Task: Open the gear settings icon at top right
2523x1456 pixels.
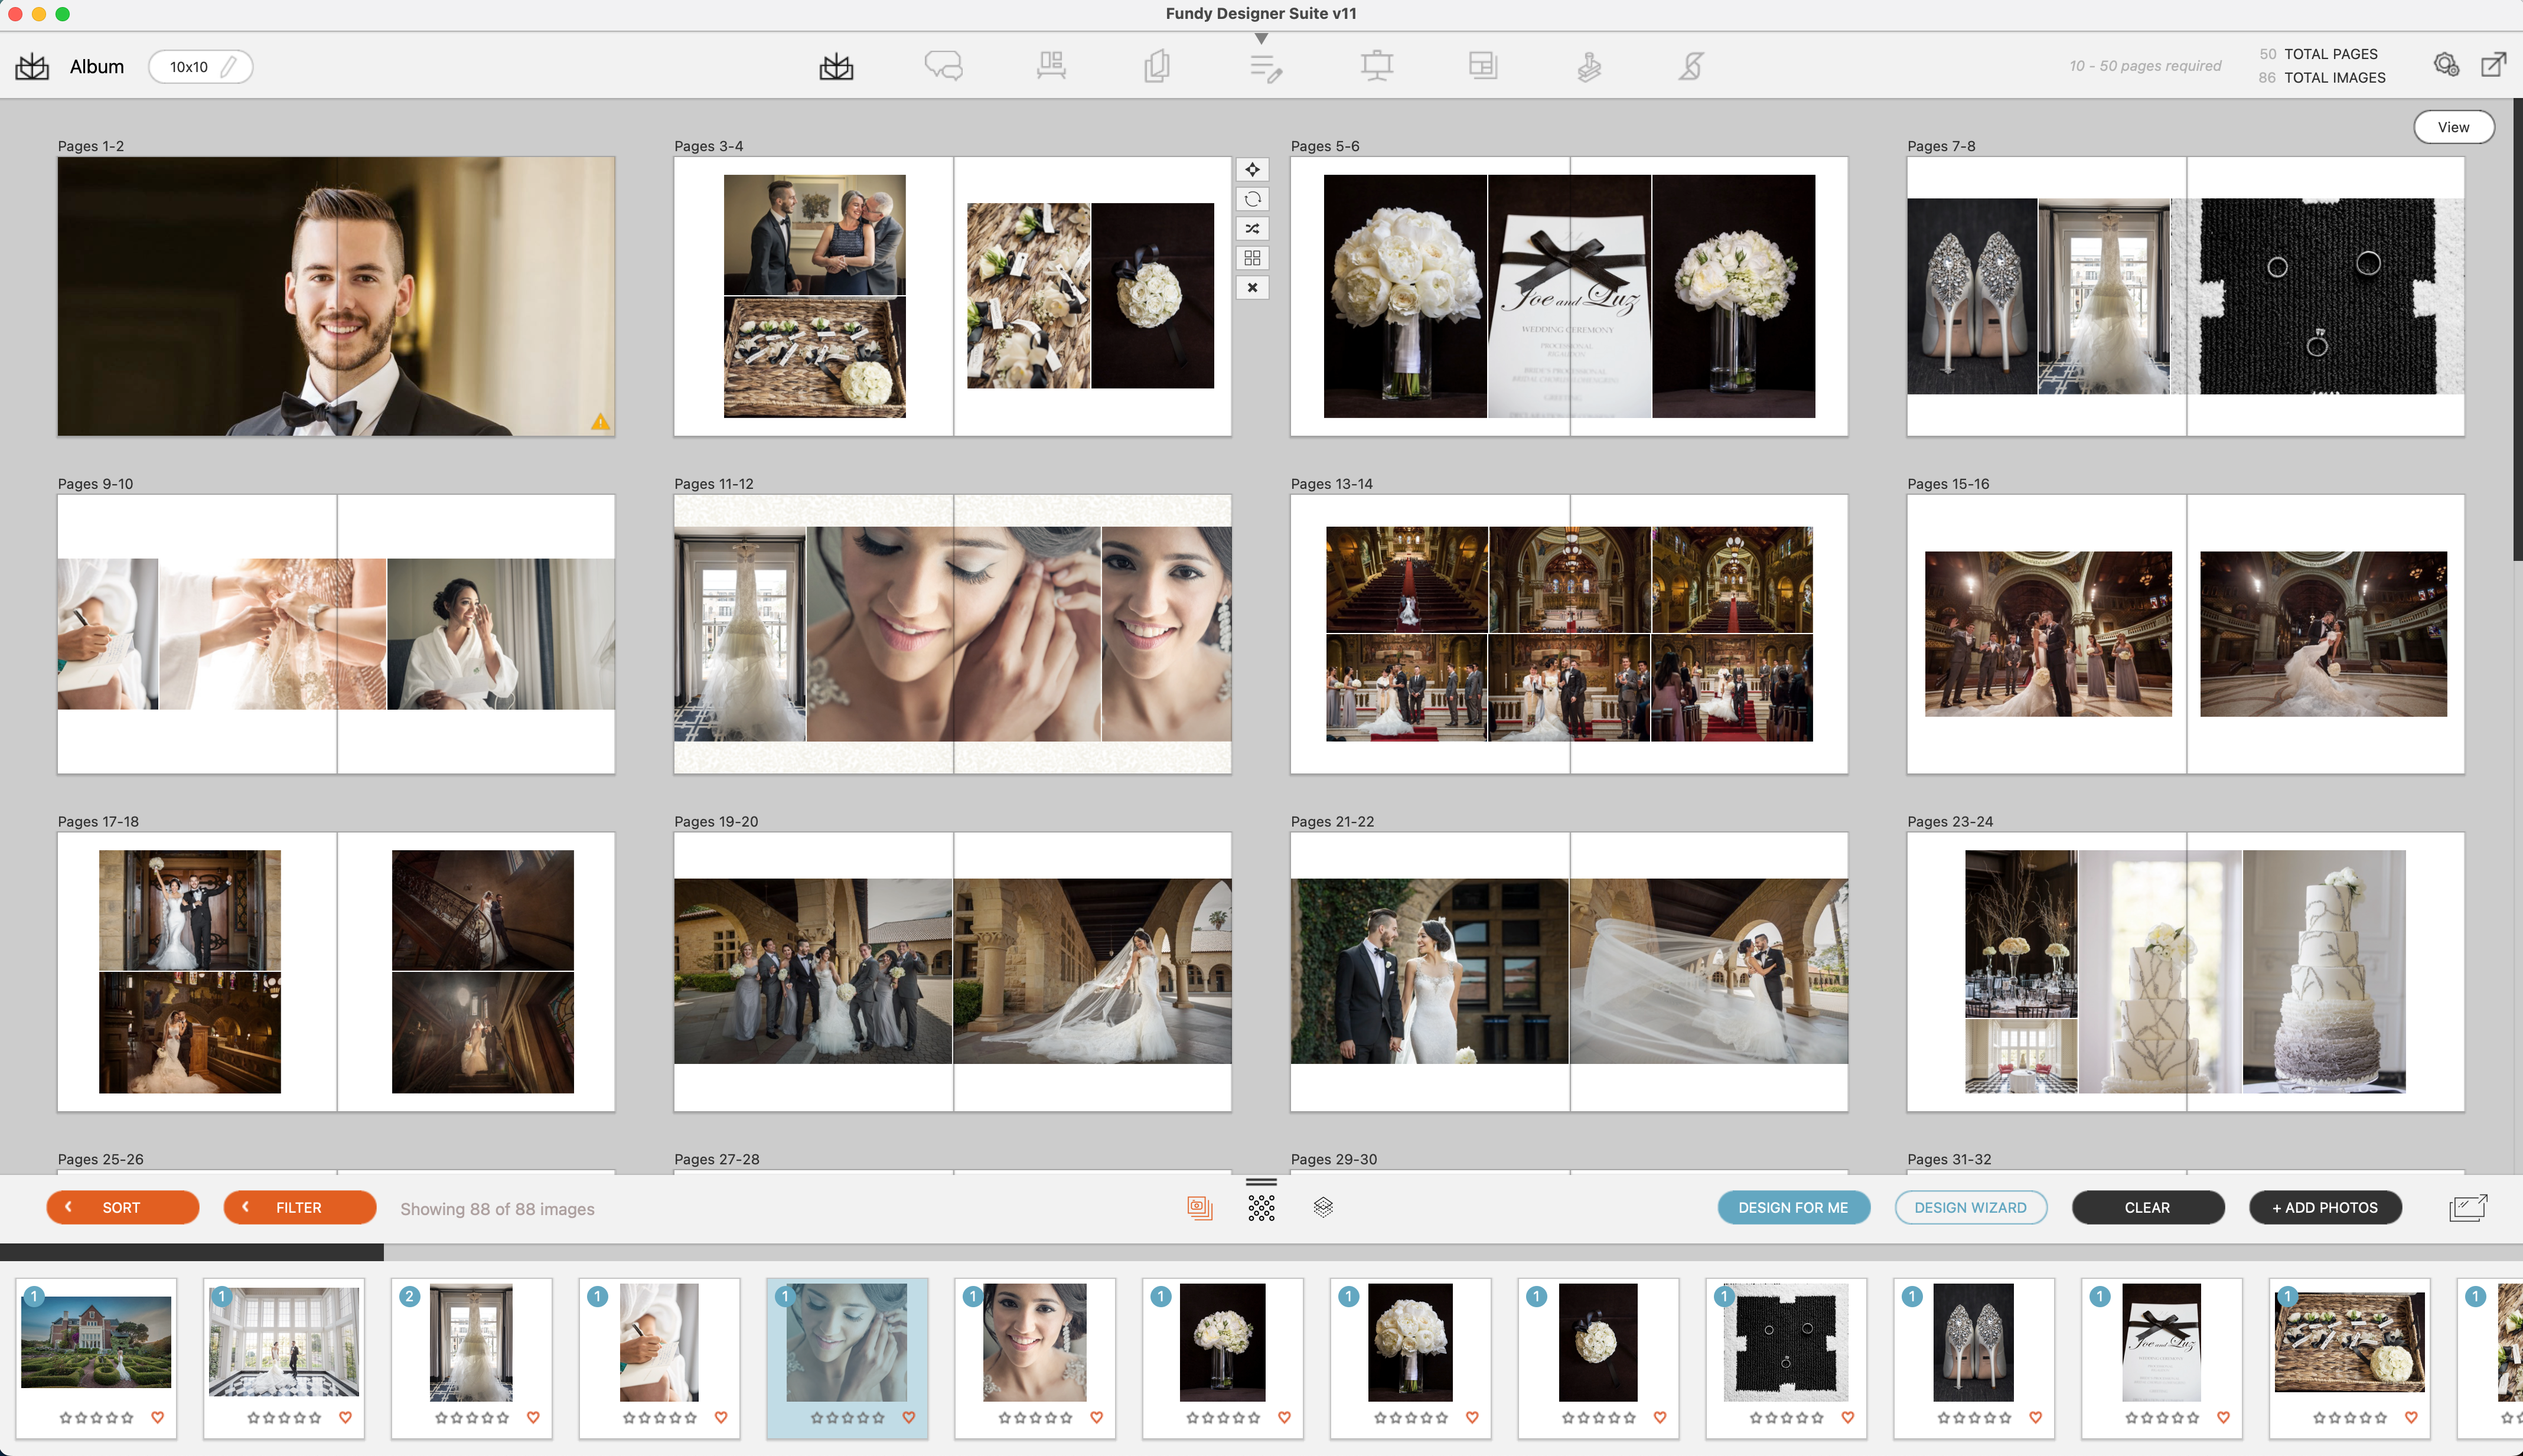Action: (x=2446, y=65)
